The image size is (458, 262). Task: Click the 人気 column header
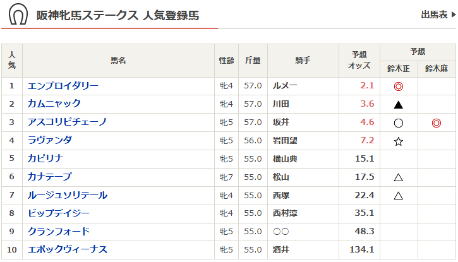pos(11,61)
